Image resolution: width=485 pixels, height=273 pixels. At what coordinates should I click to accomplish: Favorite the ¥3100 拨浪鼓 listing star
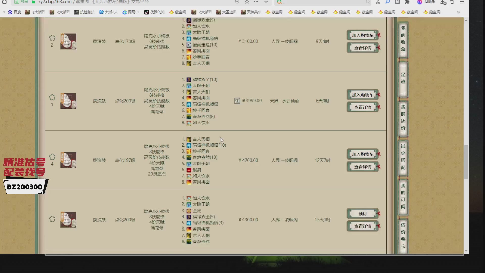(52, 38)
